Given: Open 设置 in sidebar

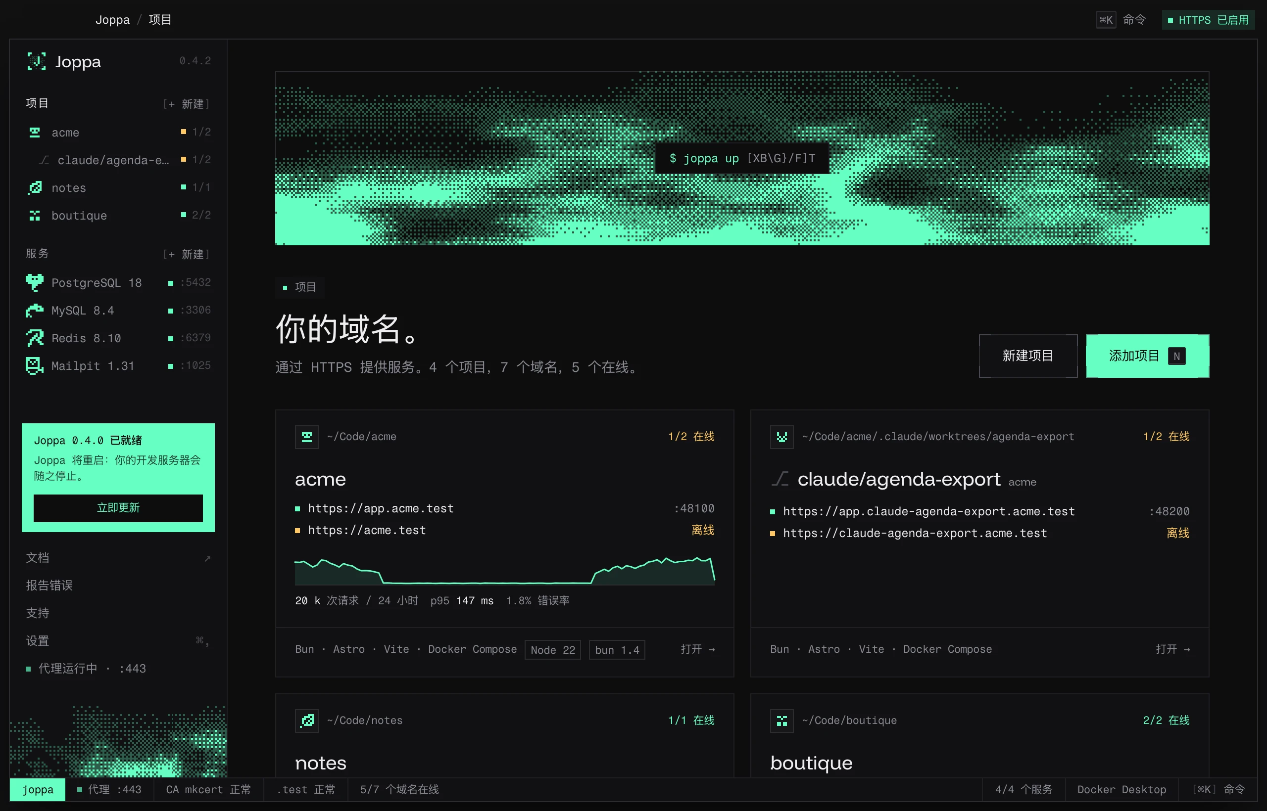Looking at the screenshot, I should (x=118, y=641).
